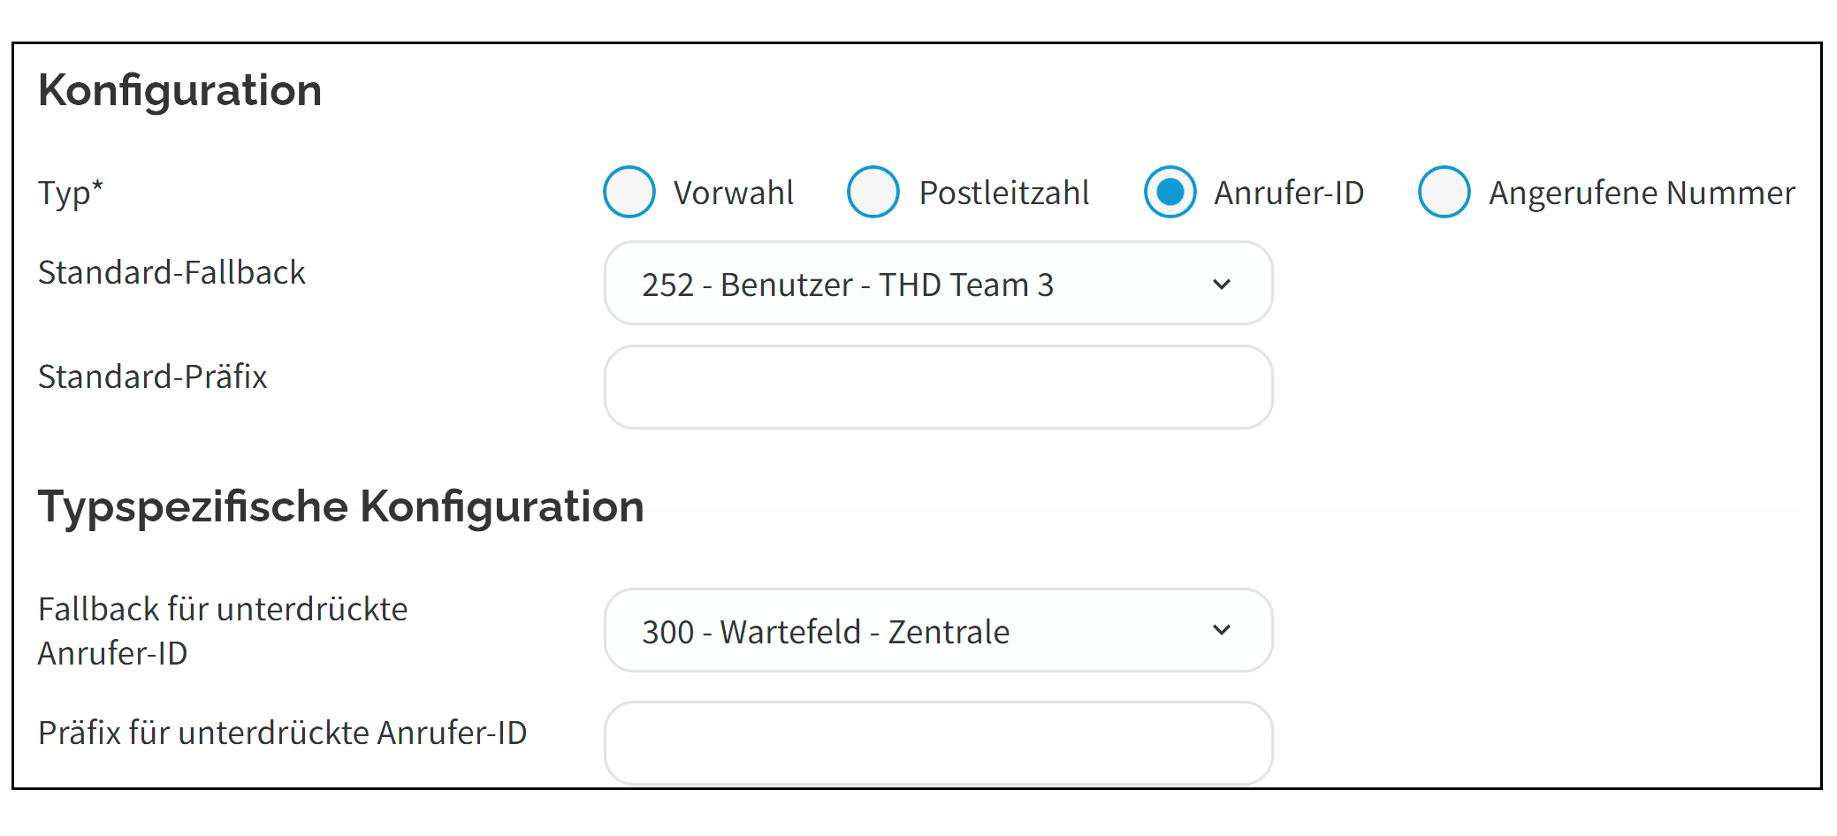Click the 'Typ*' field label
Viewport: 1837px width, 836px height.
point(71,193)
